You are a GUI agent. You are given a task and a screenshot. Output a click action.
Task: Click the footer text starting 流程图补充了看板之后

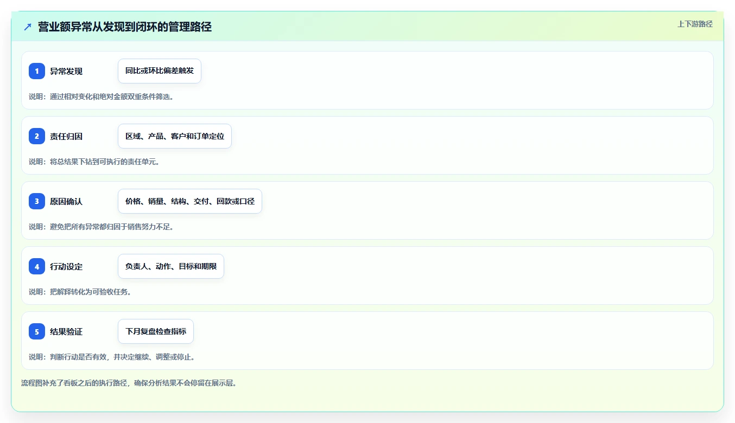[129, 383]
